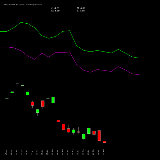Click the small red candle above 22 May
Image resolution: width=160 pixels, height=160 pixels.
104,142
